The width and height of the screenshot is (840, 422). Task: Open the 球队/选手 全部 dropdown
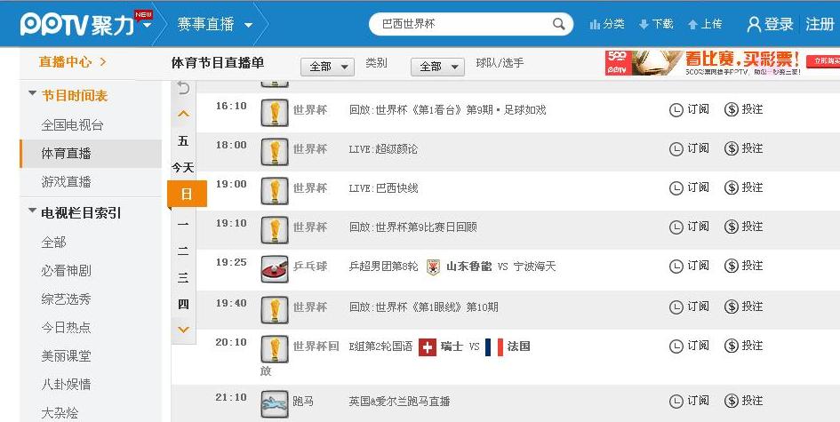tap(437, 67)
